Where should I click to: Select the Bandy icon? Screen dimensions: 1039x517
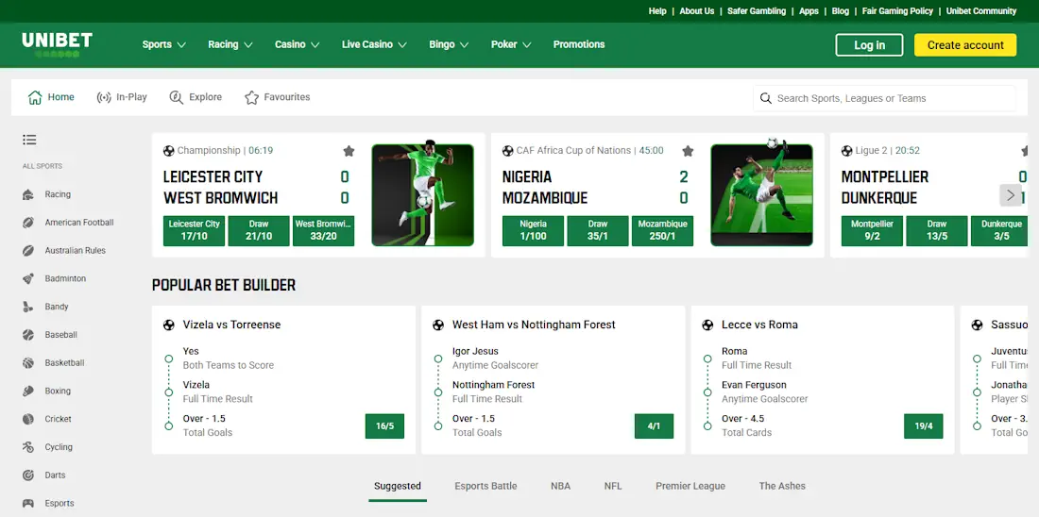[x=27, y=307]
